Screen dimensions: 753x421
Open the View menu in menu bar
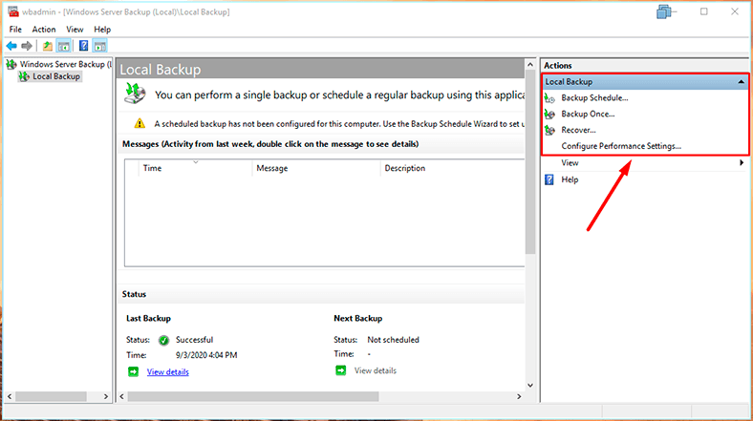point(75,30)
